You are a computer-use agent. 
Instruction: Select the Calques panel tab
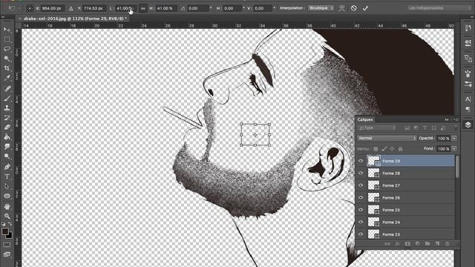pos(365,119)
